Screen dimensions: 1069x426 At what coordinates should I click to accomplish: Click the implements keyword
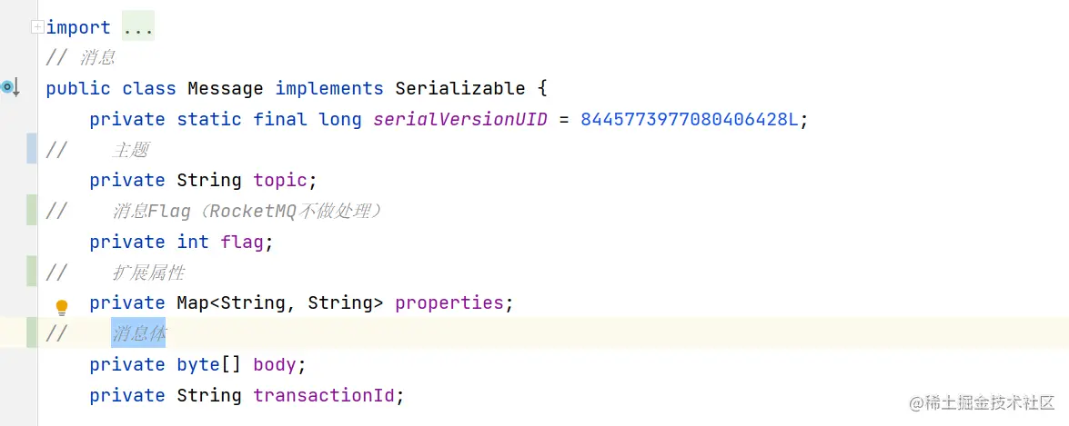coord(329,88)
